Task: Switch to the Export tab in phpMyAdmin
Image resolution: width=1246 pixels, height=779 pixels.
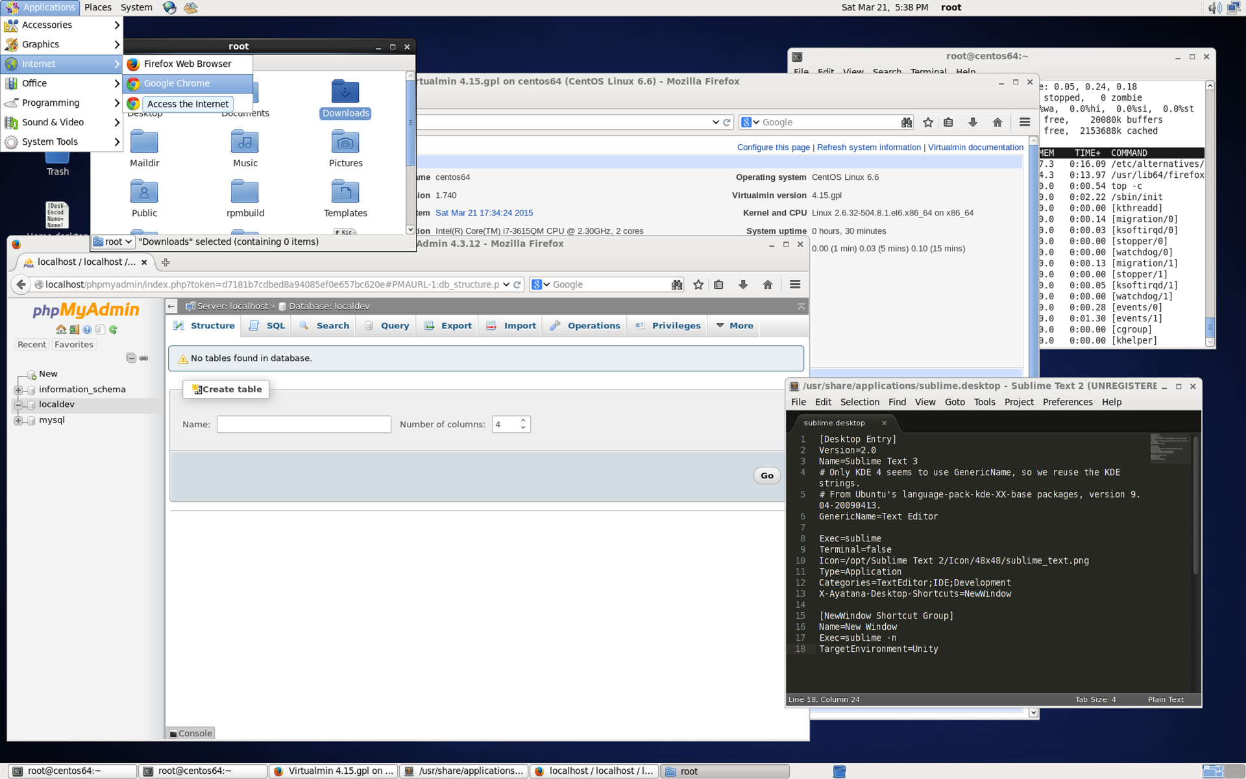Action: (x=448, y=326)
